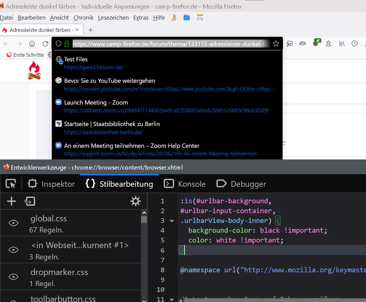Reload the current page
Screen dimensions: 366x302
coord(45,44)
